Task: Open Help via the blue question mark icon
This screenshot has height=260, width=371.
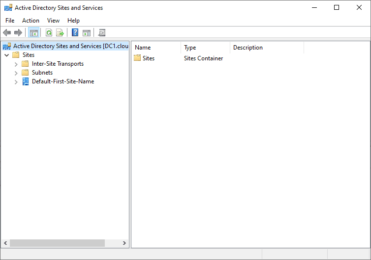Action: point(75,32)
